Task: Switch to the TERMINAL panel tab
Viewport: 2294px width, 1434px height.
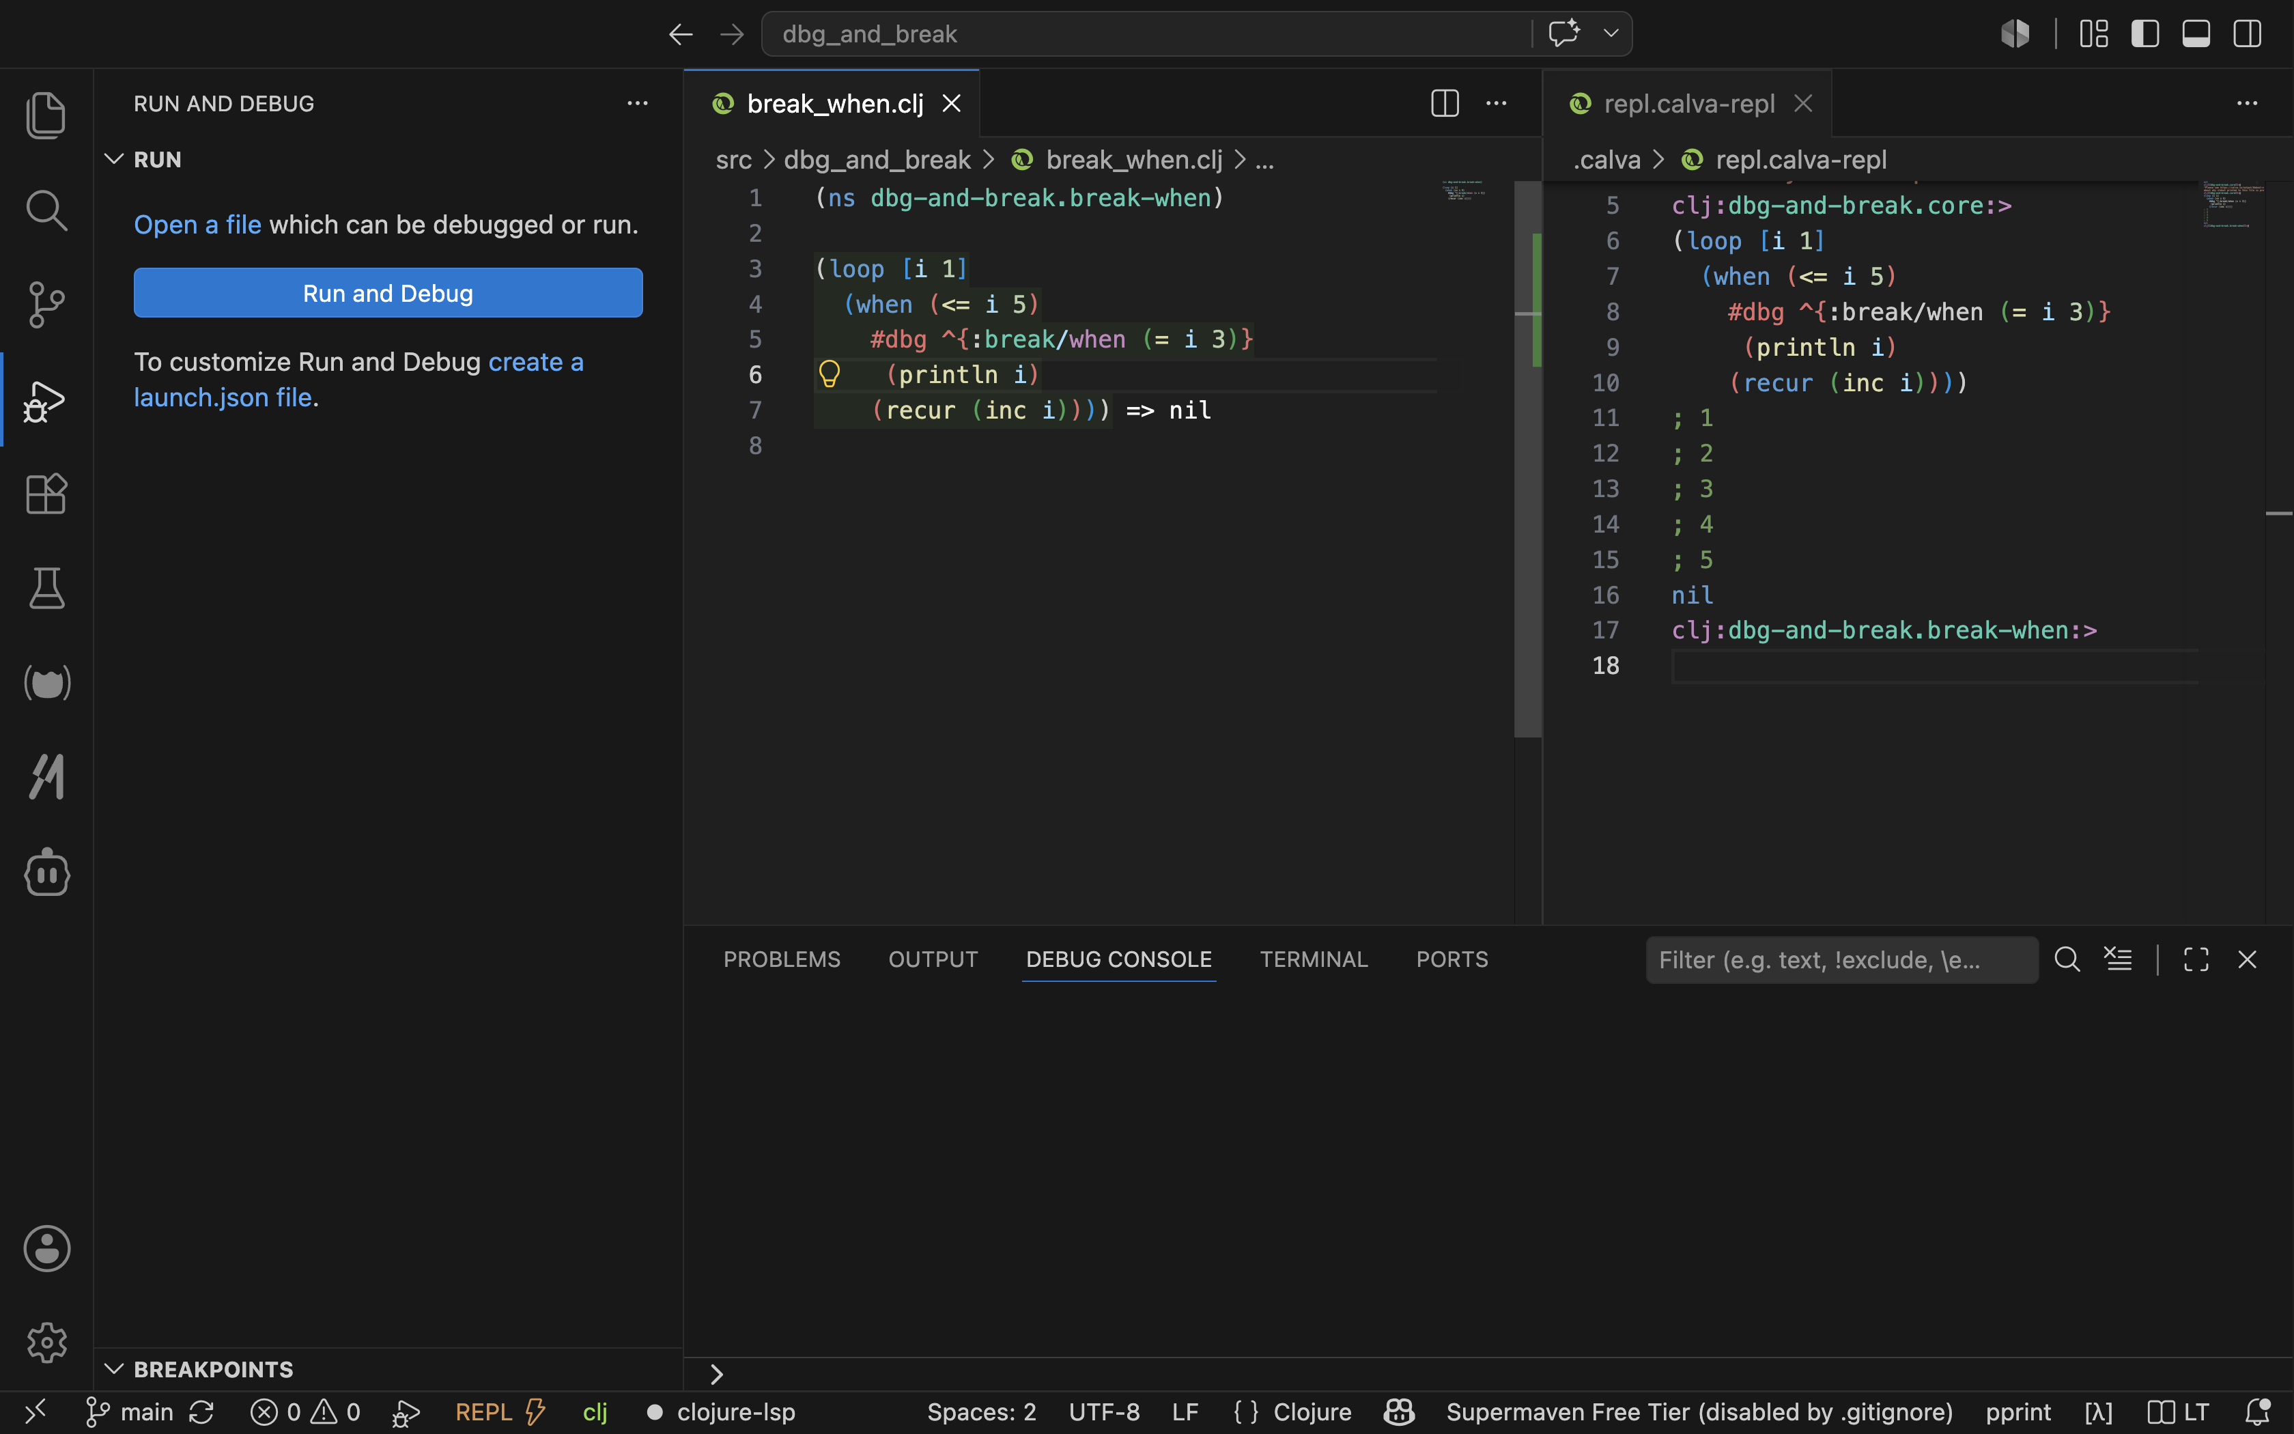Action: click(1314, 960)
